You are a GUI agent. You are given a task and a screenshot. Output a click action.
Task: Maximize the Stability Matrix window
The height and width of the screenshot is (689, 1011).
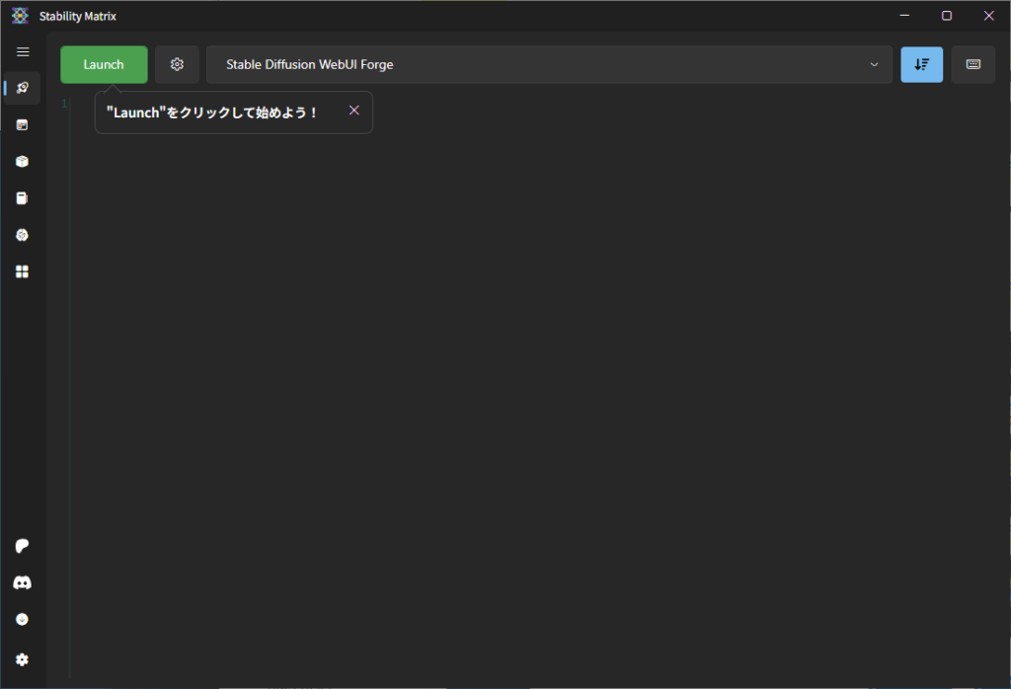coord(947,16)
